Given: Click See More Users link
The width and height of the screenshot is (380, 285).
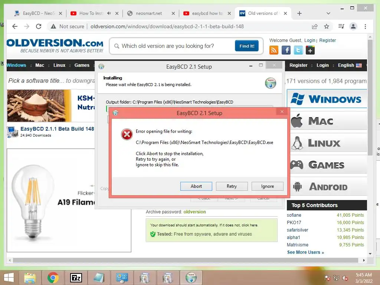Looking at the screenshot, I should pos(305,252).
